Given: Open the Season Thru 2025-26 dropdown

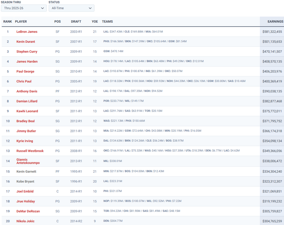Looking at the screenshot, I should click(x=24, y=8).
